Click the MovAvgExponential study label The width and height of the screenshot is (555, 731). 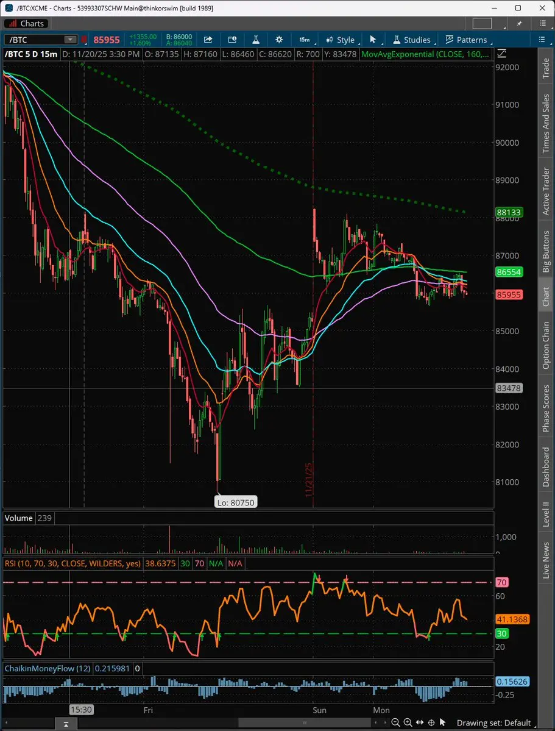[425, 54]
